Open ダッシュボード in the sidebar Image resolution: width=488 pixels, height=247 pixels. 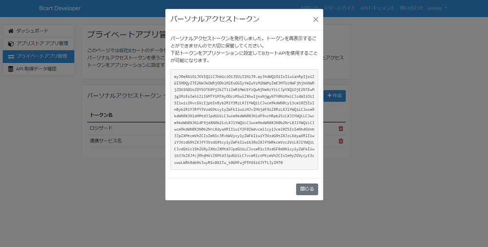[39, 31]
